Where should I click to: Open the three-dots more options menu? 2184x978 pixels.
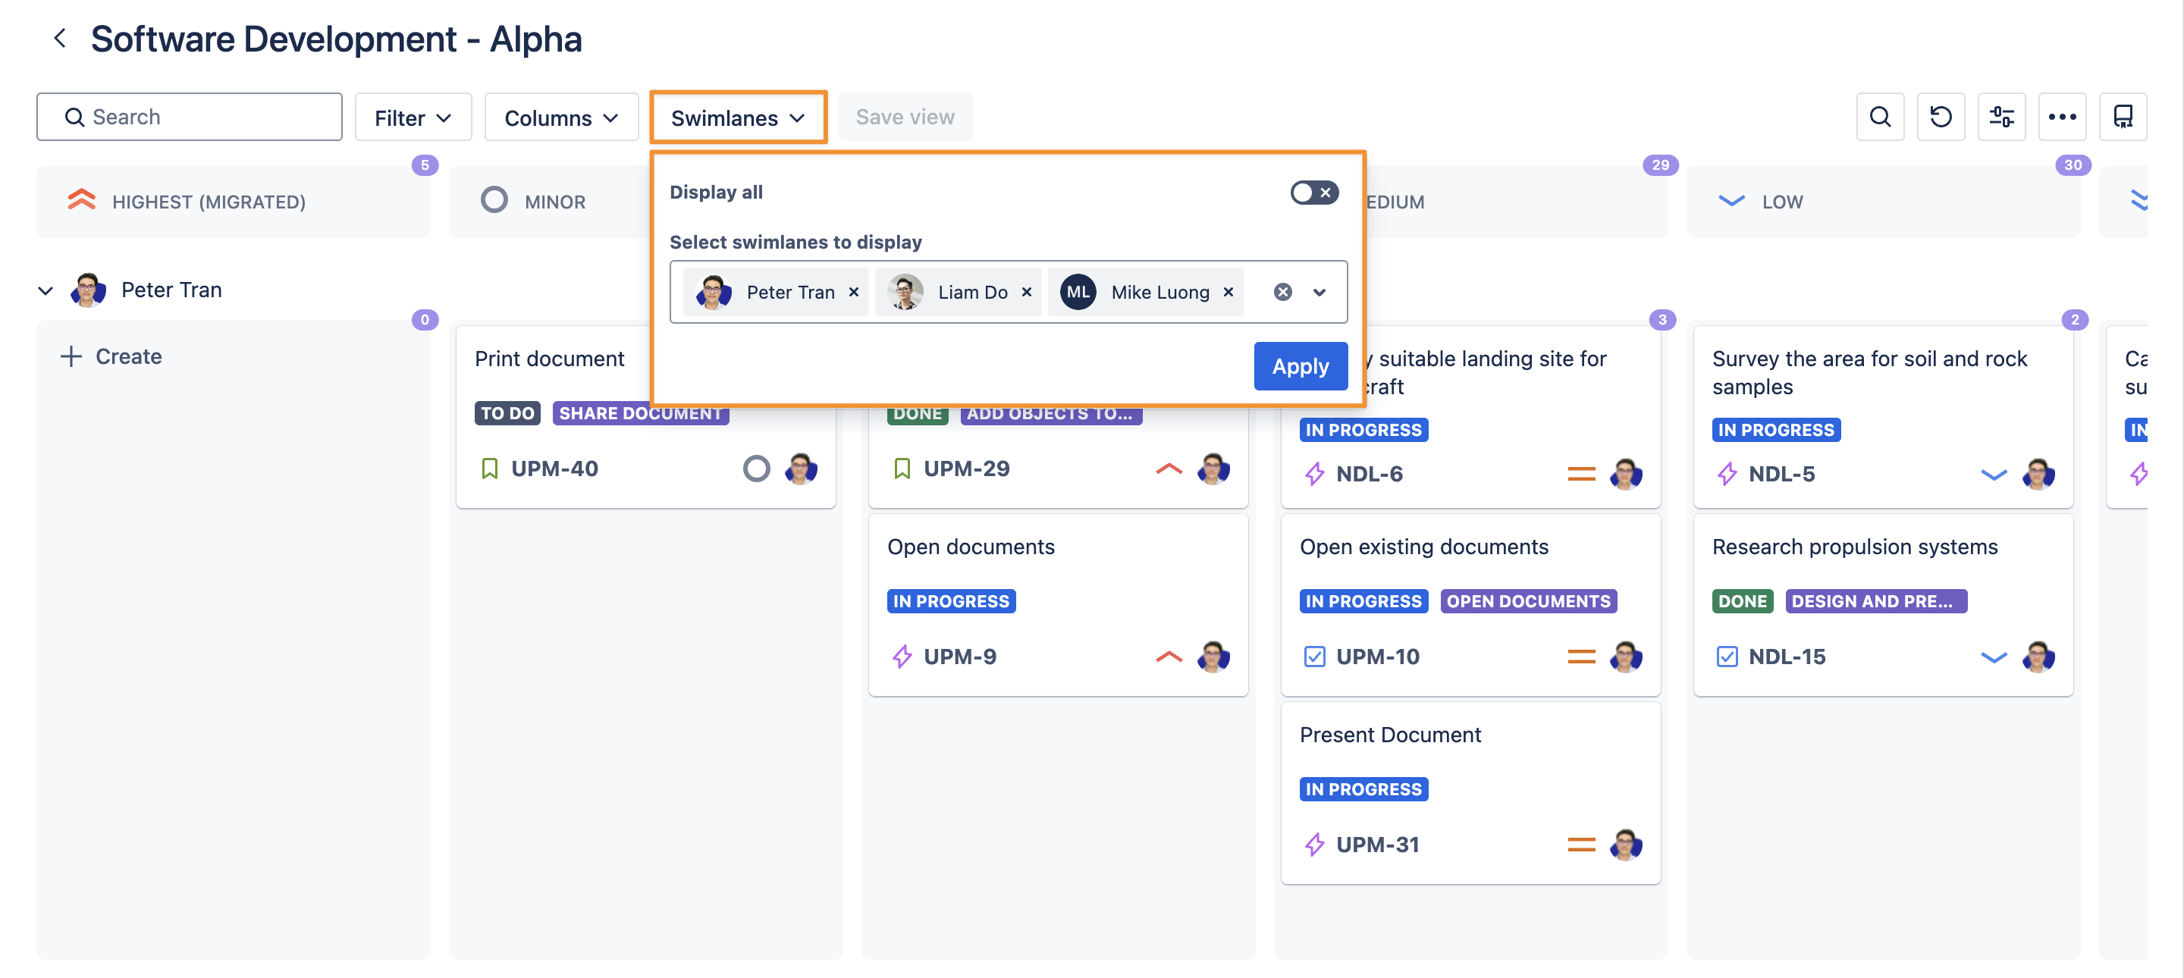point(2062,117)
